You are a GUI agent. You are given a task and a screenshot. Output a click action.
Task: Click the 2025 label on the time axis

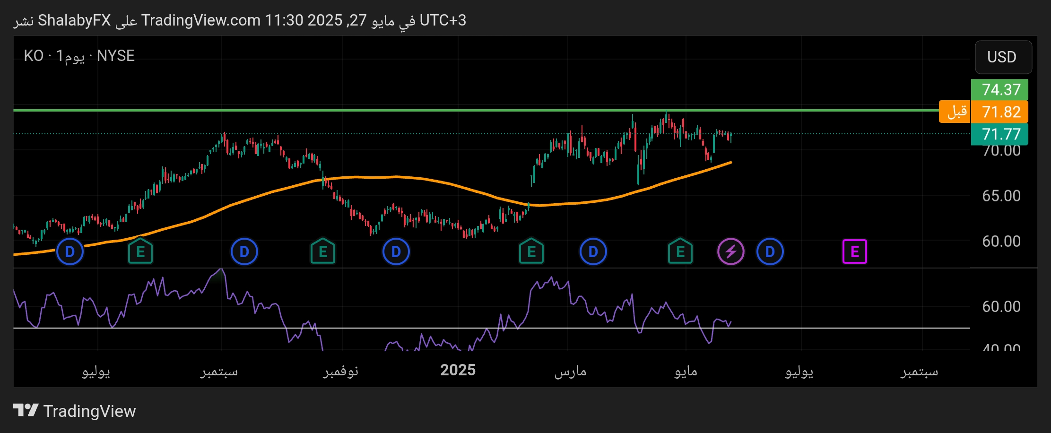[458, 370]
